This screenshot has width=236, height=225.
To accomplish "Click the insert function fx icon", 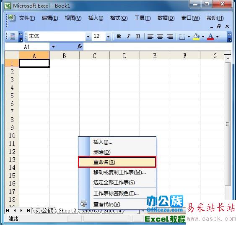I will click(80, 47).
